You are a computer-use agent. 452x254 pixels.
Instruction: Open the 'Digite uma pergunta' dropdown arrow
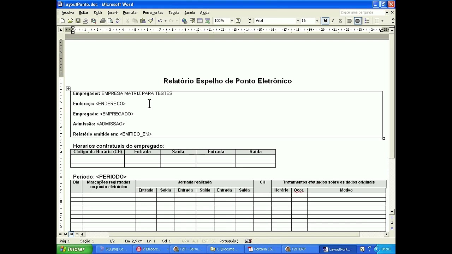pyautogui.click(x=387, y=12)
